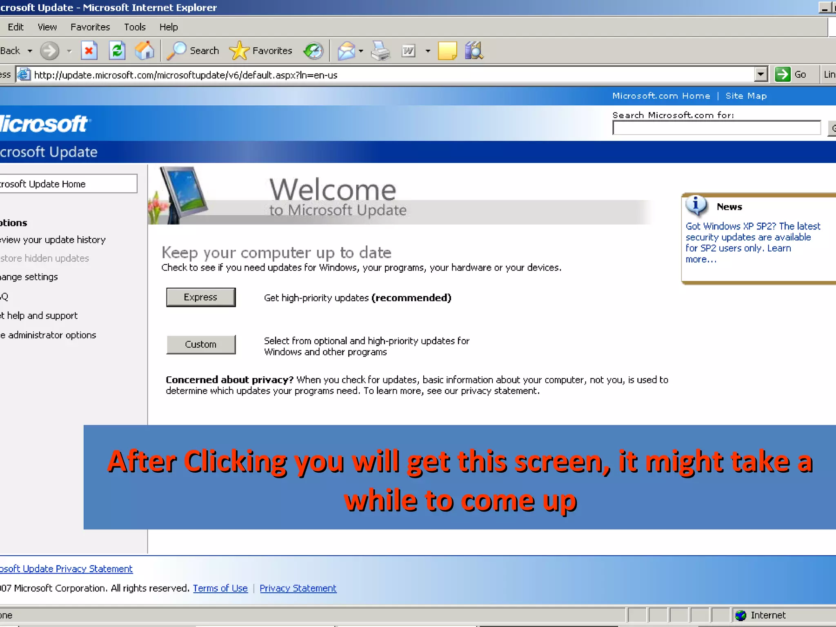This screenshot has width=836, height=627.
Task: Click the Refresh page icon
Action: click(x=117, y=51)
